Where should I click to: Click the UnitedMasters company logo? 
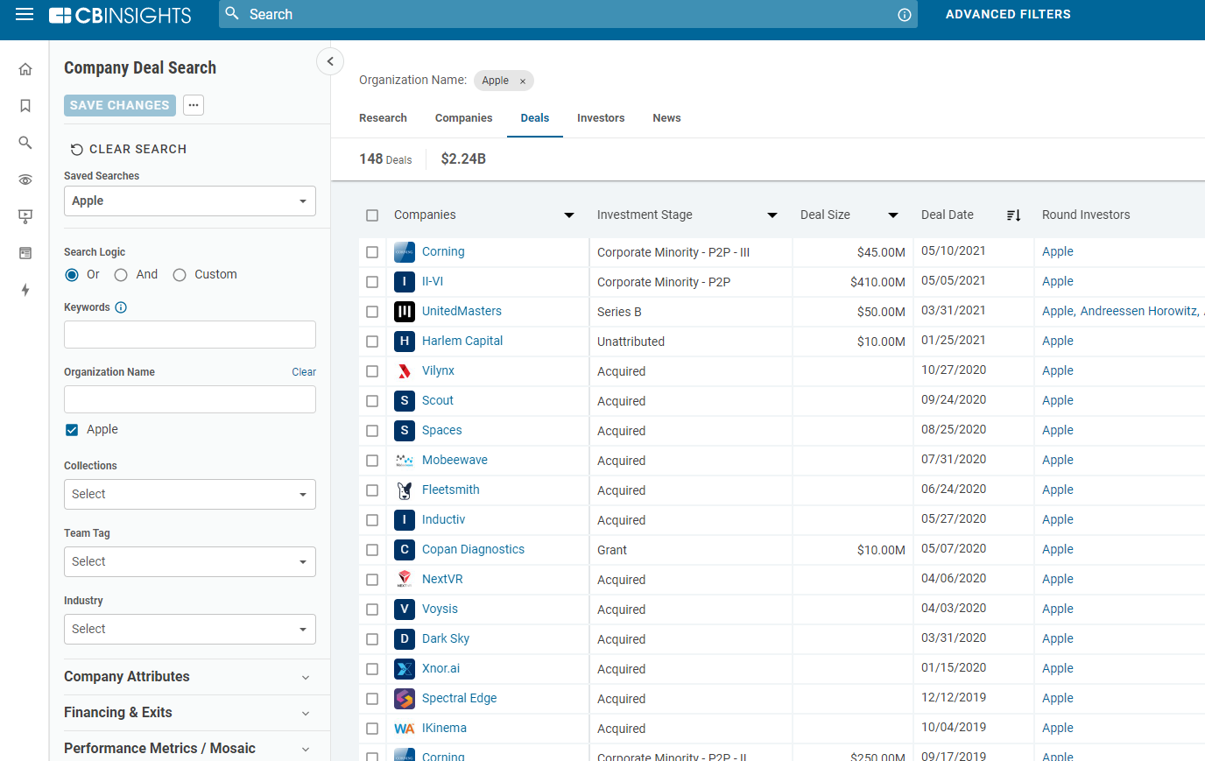point(405,312)
